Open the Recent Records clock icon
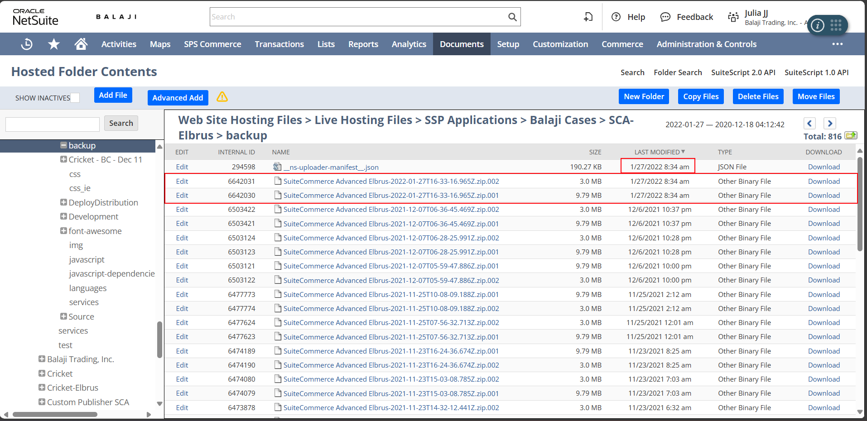Screen dimensions: 867x421 click(27, 44)
